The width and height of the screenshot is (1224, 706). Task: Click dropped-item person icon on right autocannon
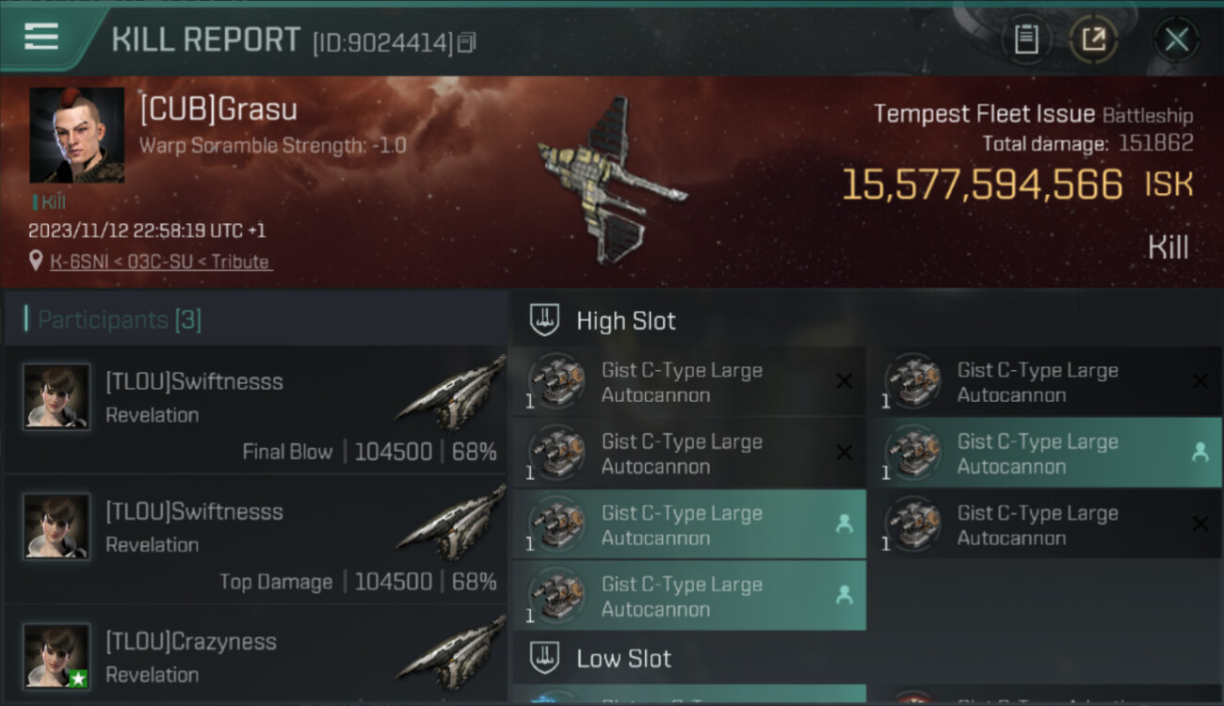[x=1200, y=452]
